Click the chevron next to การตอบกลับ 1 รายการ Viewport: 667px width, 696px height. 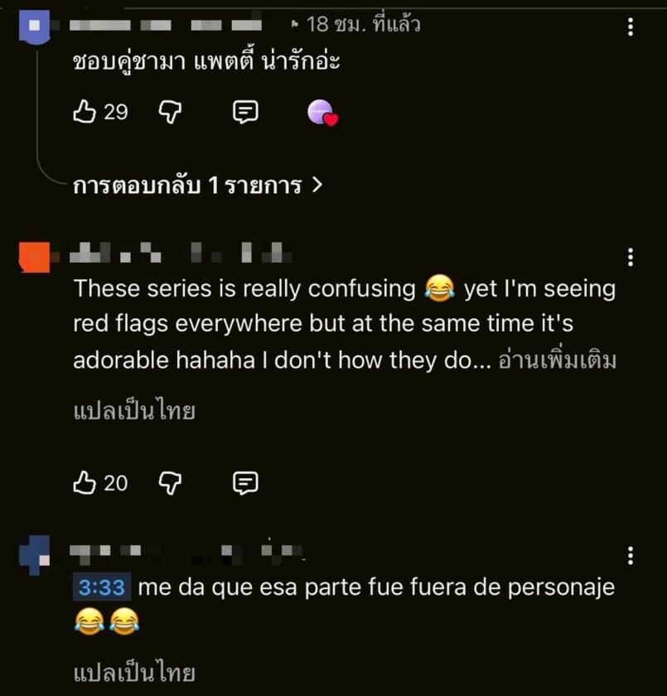[317, 185]
